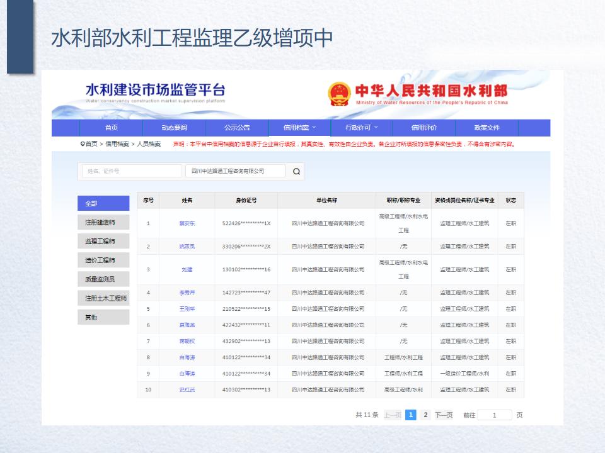Click the location pin before 首页 breadcrumb
The height and width of the screenshot is (453, 605).
[82, 143]
